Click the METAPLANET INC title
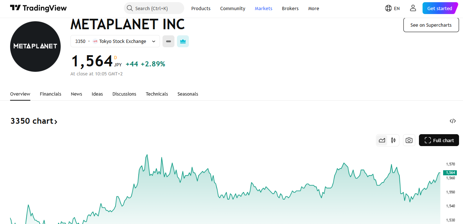 (x=127, y=24)
